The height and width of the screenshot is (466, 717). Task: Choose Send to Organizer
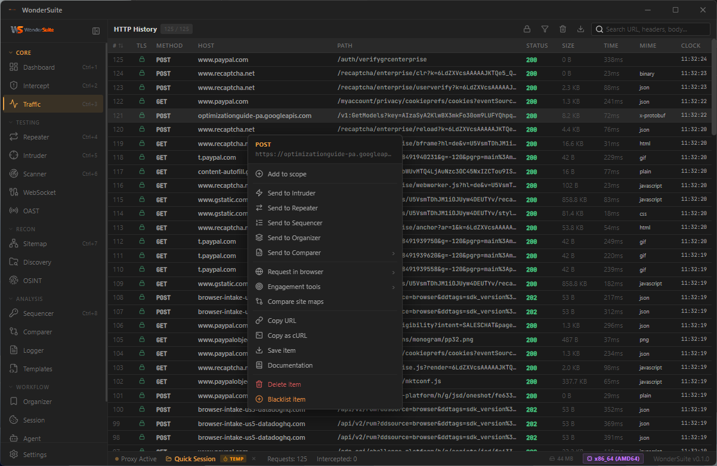point(325,238)
